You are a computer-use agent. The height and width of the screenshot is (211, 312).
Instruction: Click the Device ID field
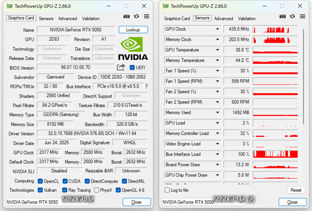pyautogui.click(x=123, y=77)
